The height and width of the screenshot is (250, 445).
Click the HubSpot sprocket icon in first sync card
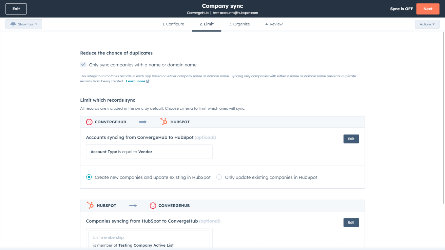(165, 122)
